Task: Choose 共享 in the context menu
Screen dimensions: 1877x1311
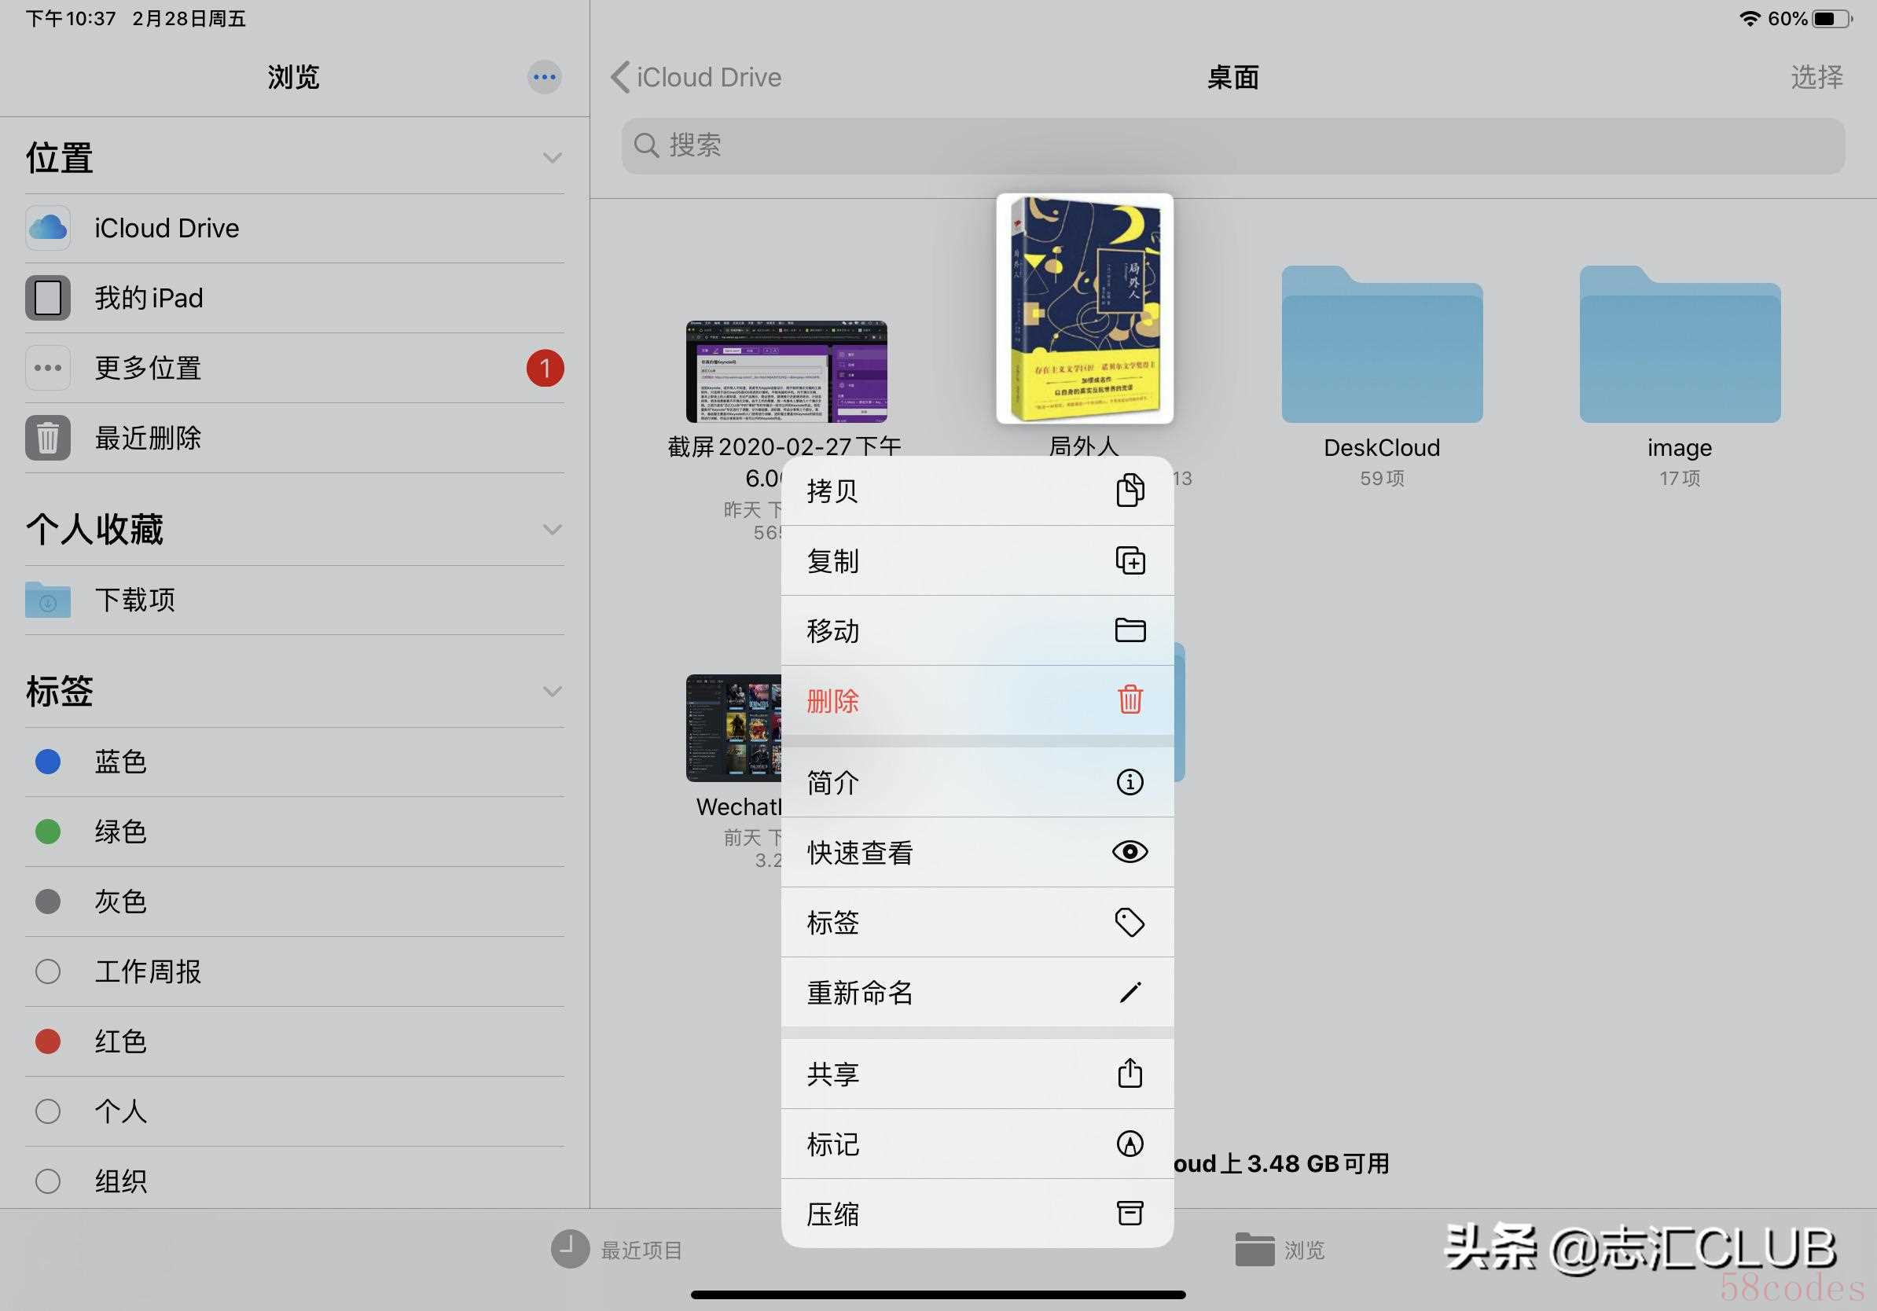Action: point(977,1074)
